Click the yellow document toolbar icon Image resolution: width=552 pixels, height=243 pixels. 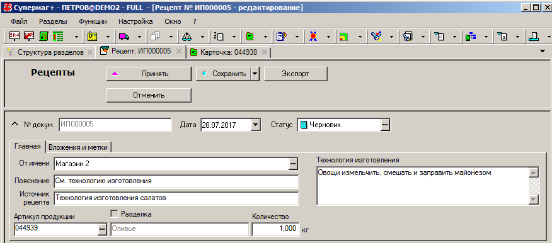click(93, 37)
